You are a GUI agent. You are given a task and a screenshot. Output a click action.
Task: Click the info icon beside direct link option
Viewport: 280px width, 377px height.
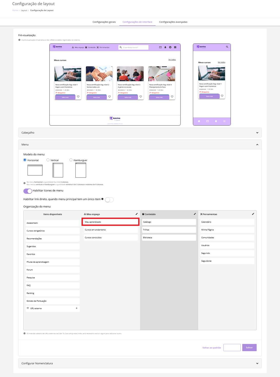102,199
